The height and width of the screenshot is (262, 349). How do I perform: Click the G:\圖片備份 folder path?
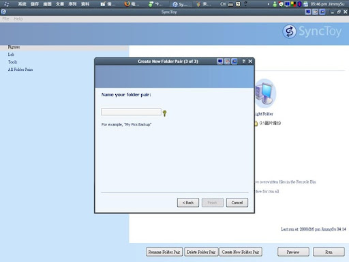tap(270, 123)
